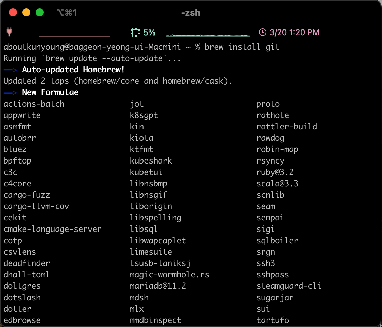Screen dimensions: 382x327
Task: Click the 3/20 1:20 PM timestamp
Action: [294, 32]
